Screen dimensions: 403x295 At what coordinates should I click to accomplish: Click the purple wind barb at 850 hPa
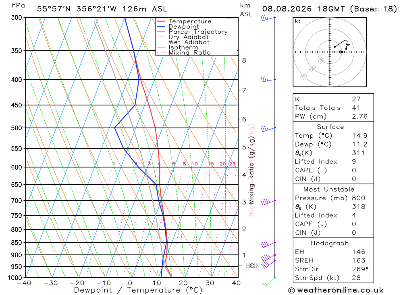tap(268, 244)
